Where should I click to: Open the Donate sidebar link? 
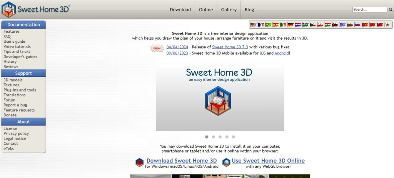coord(10,115)
